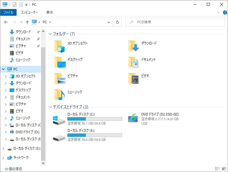Click PC in the address breadcrumb
Viewport: 228px width, 172px height.
[x=45, y=22]
